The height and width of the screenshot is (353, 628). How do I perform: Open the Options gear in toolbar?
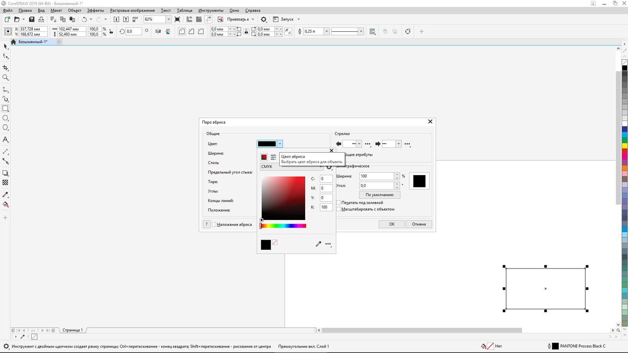pyautogui.click(x=263, y=19)
